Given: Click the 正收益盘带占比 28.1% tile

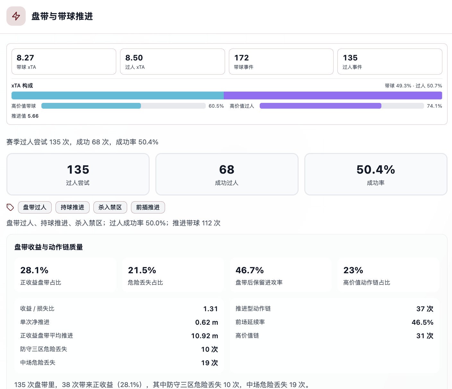Looking at the screenshot, I should 65,275.
